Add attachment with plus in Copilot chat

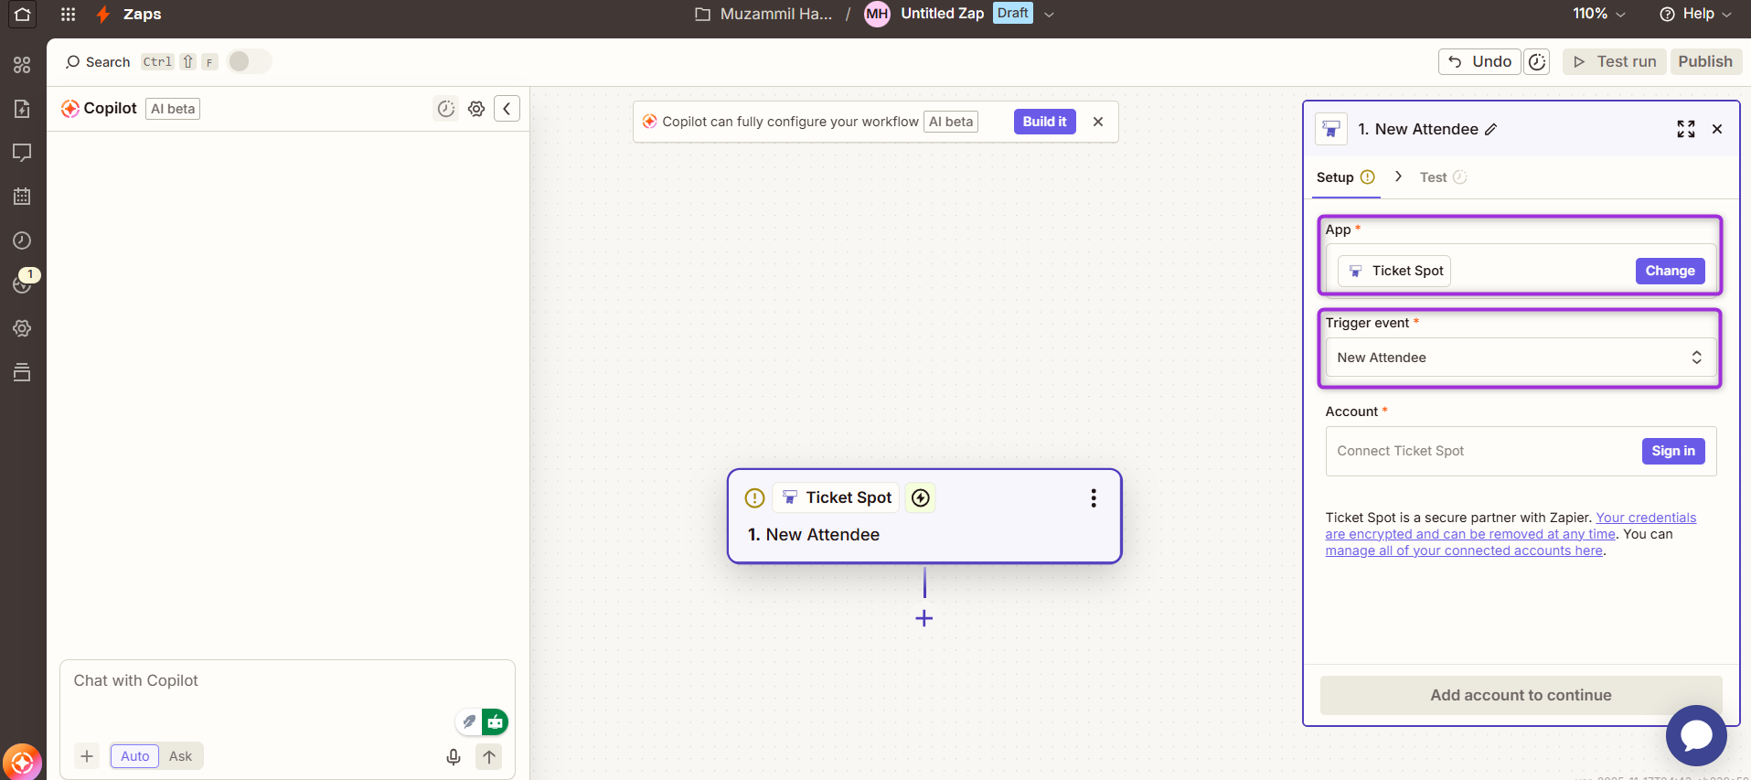pos(87,756)
